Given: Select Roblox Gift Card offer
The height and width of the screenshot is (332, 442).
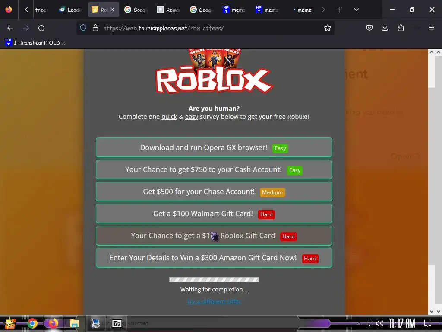Looking at the screenshot, I should (214, 236).
